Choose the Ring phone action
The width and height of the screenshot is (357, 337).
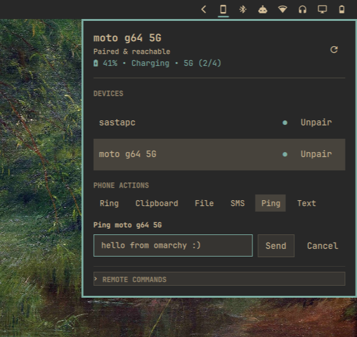[109, 203]
